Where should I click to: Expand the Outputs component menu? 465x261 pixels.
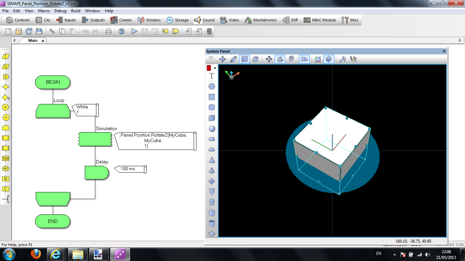(93, 20)
